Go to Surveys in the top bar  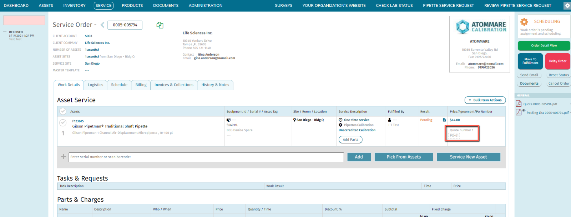click(x=284, y=5)
